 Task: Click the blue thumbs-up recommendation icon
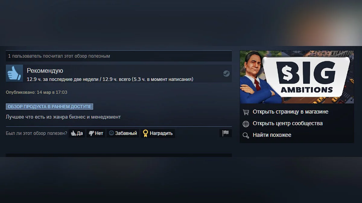pyautogui.click(x=14, y=73)
